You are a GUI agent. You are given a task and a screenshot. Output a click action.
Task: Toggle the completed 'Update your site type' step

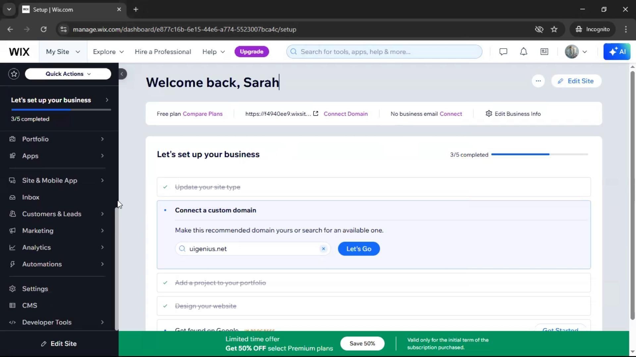(207, 187)
